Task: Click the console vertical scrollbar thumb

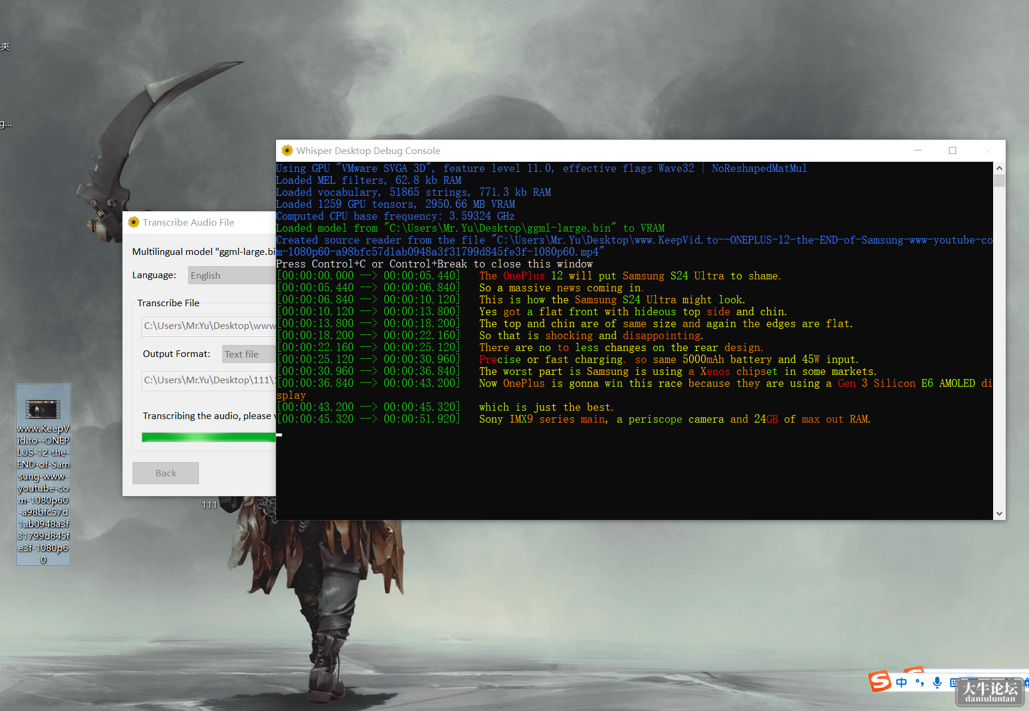Action: coord(999,181)
